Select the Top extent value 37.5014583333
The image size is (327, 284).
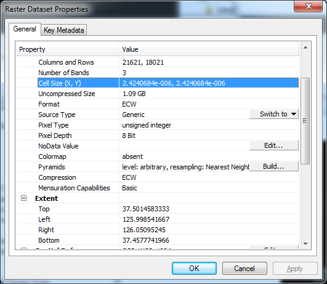click(146, 209)
